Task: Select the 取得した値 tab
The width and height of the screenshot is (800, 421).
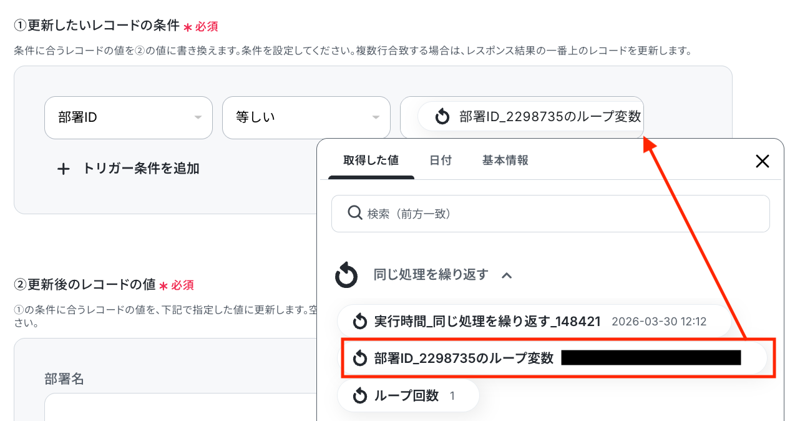Action: pyautogui.click(x=371, y=161)
